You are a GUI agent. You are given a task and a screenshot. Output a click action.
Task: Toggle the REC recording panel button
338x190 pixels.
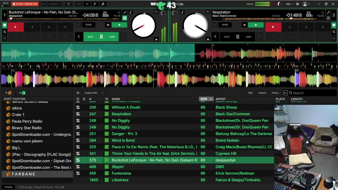tap(79, 4)
